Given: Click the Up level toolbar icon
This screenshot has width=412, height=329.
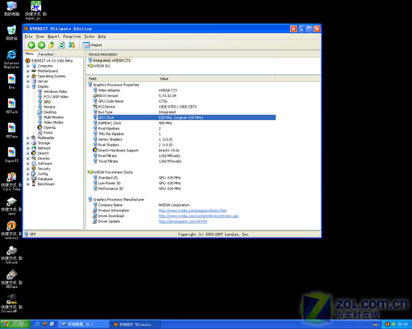Looking at the screenshot, I should click(x=52, y=45).
